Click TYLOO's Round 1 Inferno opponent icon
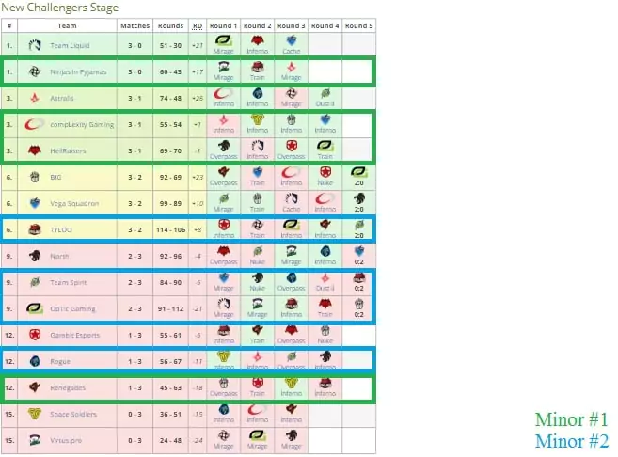This screenshot has height=457, width=618. pyautogui.click(x=224, y=225)
